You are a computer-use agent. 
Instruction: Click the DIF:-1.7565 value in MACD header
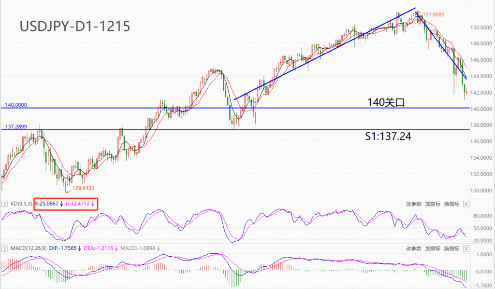63,248
